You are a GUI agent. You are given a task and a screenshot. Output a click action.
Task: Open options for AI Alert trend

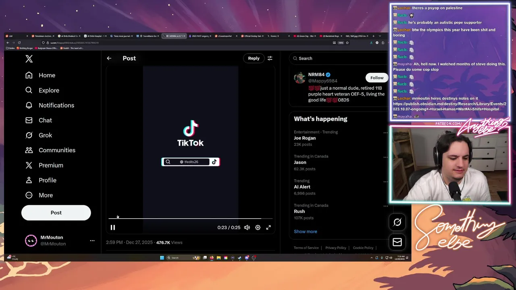[x=385, y=182]
